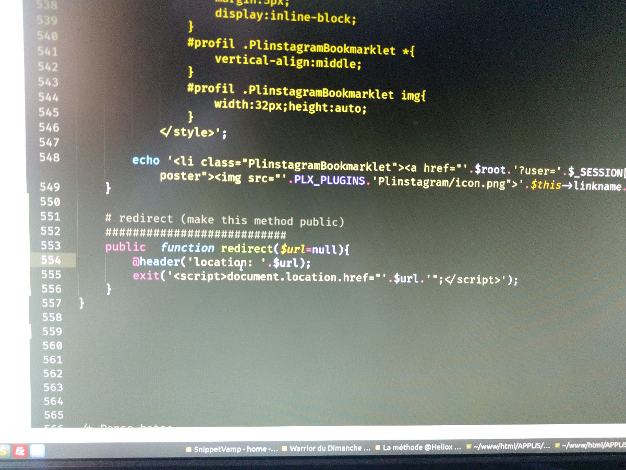Click the comment # redirect (make this method public)
Screen dimensions: 626x470
pos(225,219)
